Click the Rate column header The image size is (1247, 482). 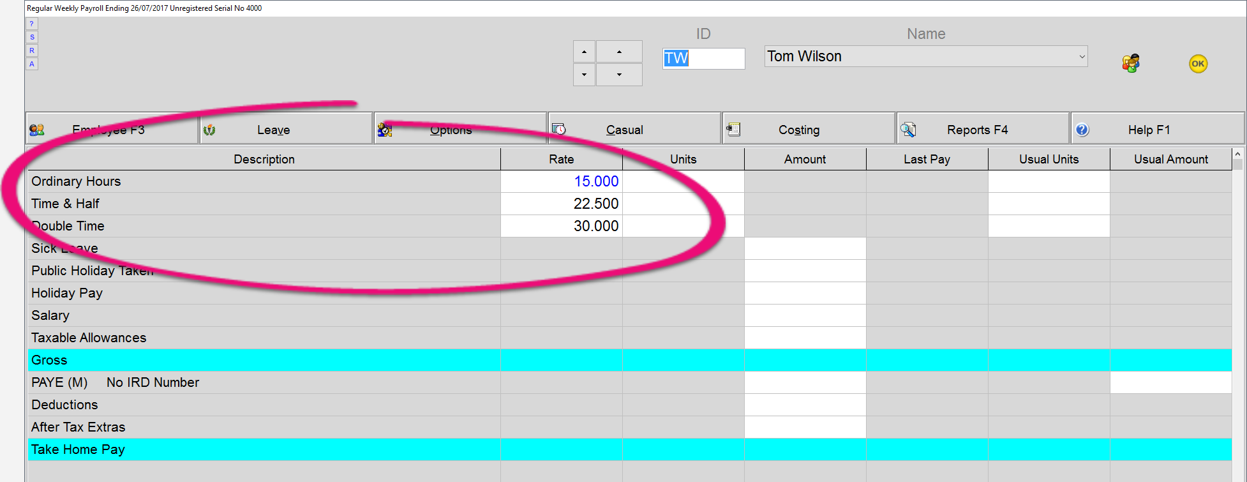[x=562, y=159]
